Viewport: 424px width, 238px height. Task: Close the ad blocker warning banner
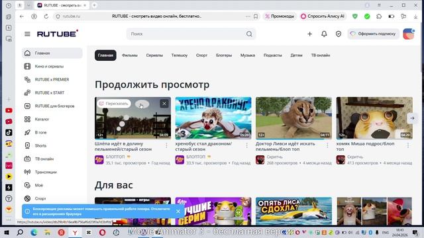coord(178,212)
